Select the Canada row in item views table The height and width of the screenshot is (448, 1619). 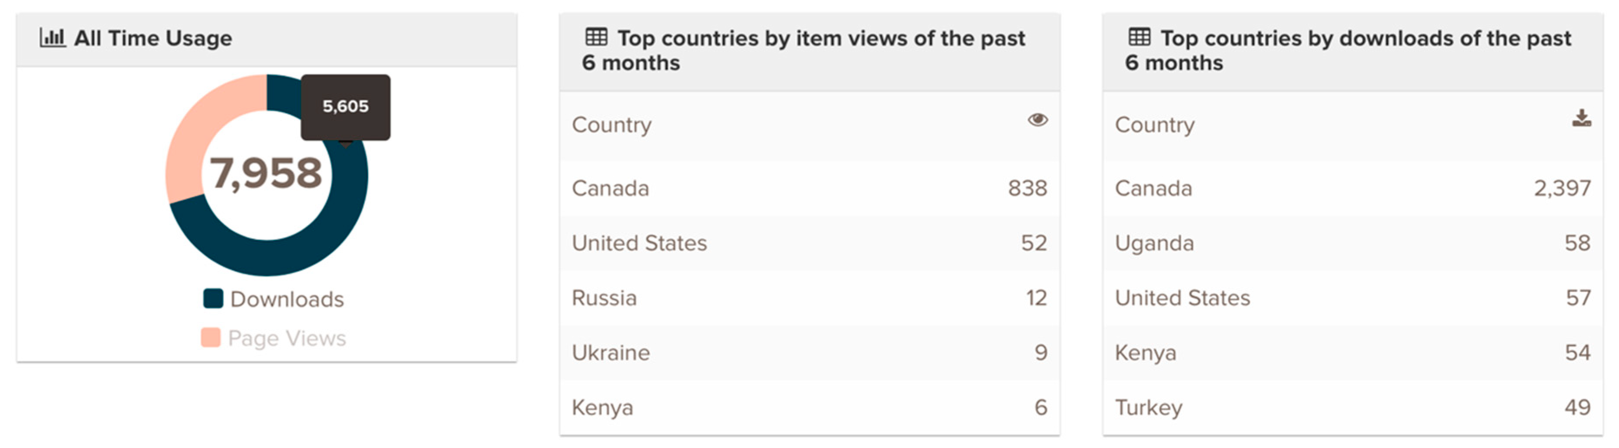[809, 188]
